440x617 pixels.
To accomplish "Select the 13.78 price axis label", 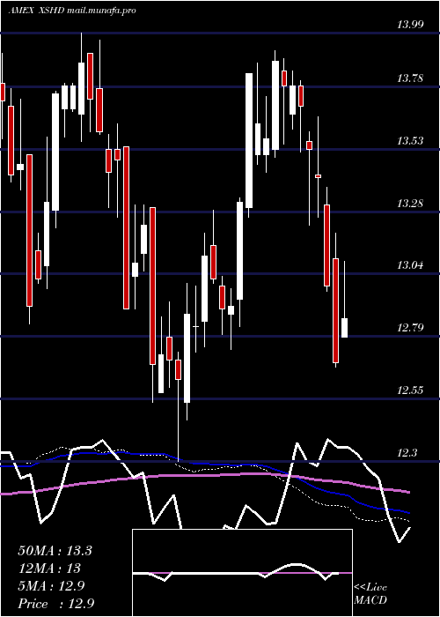I will click(x=410, y=78).
